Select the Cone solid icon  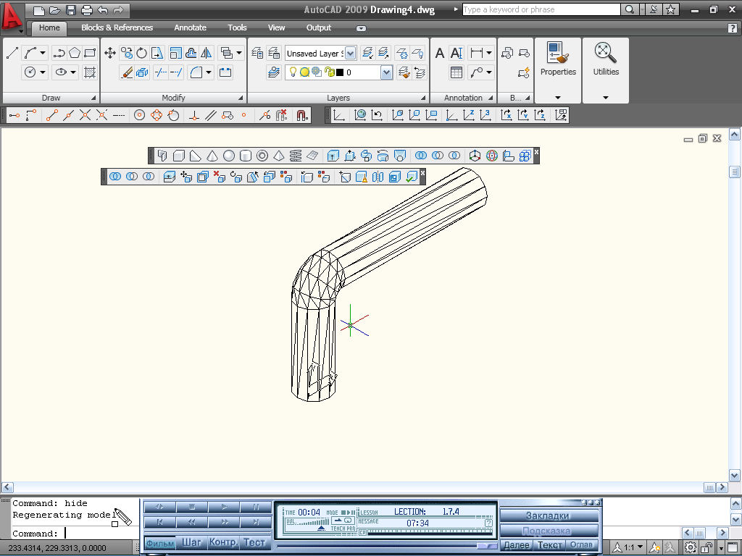pos(212,156)
